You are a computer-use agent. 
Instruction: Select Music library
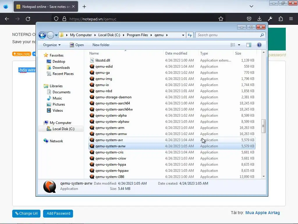pyautogui.click(x=57, y=98)
